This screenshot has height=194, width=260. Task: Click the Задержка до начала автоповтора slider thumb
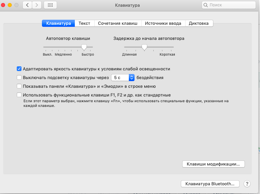point(145,47)
